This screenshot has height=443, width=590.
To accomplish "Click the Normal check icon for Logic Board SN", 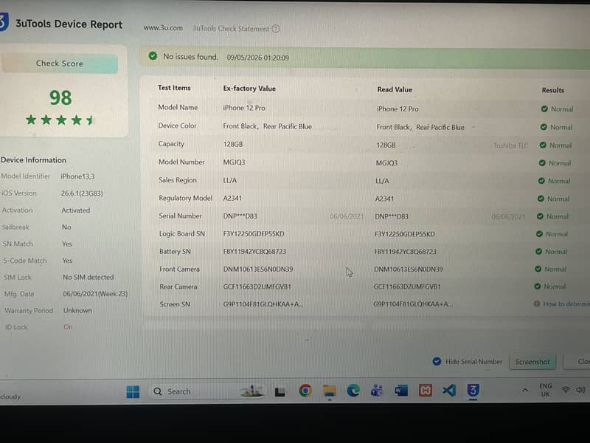I will coord(539,234).
